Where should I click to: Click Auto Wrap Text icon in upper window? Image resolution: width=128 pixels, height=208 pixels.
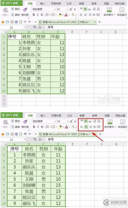click(122, 10)
